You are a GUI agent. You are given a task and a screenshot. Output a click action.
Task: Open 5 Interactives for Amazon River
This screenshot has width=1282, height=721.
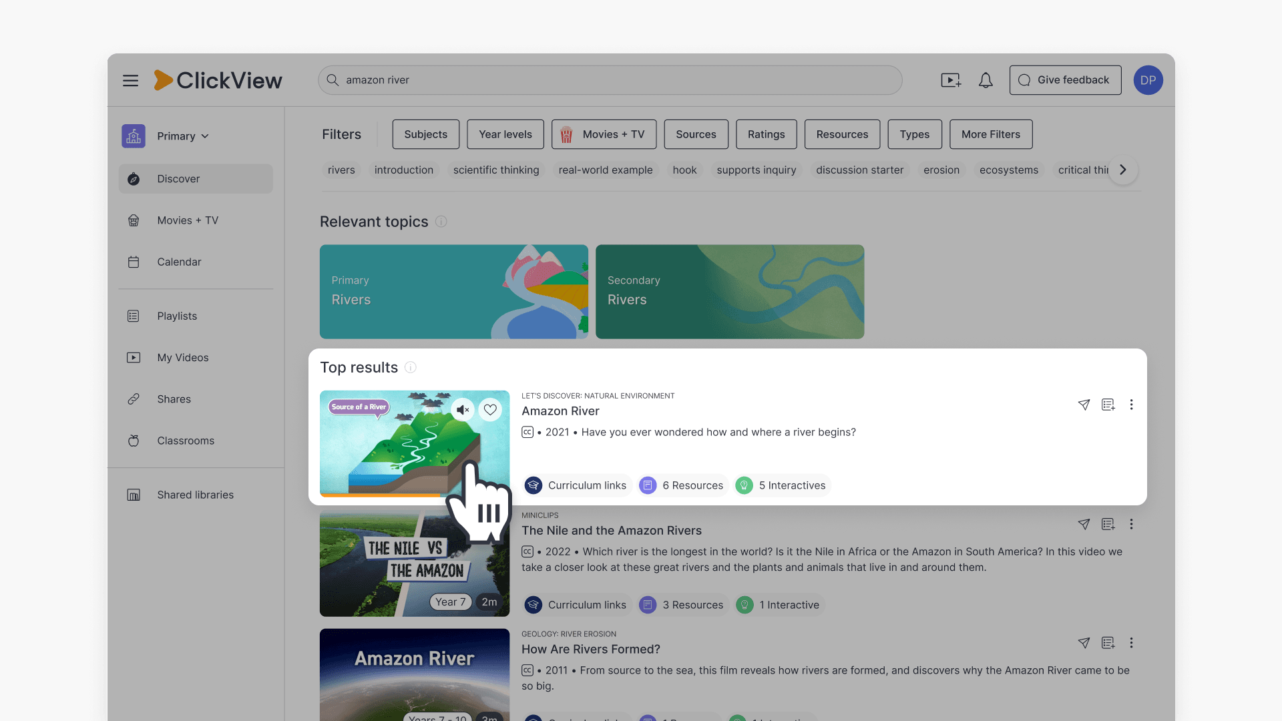click(781, 485)
